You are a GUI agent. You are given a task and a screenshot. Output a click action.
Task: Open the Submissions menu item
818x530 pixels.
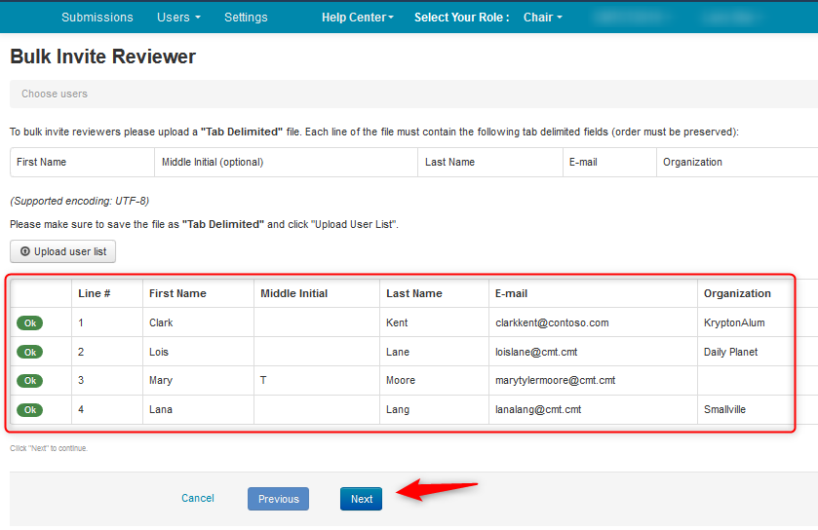[x=97, y=18]
